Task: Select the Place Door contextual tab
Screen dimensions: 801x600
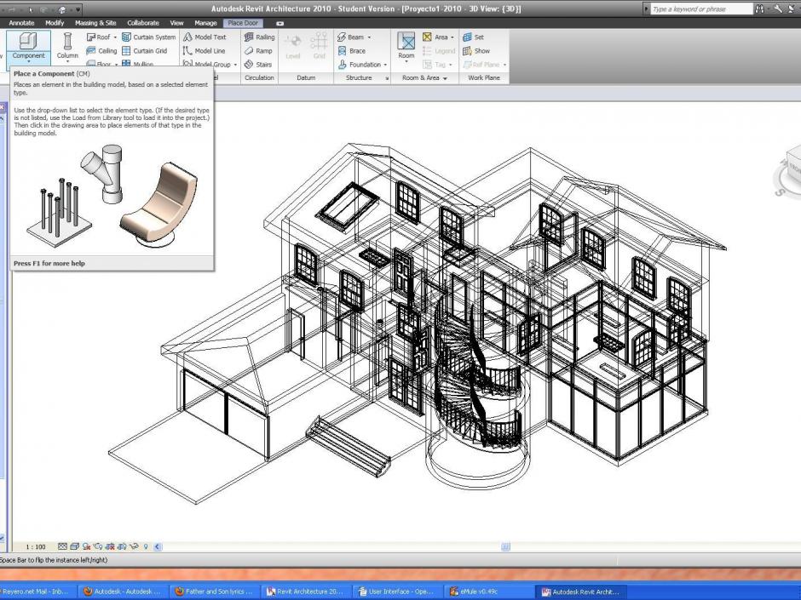Action: pyautogui.click(x=243, y=23)
